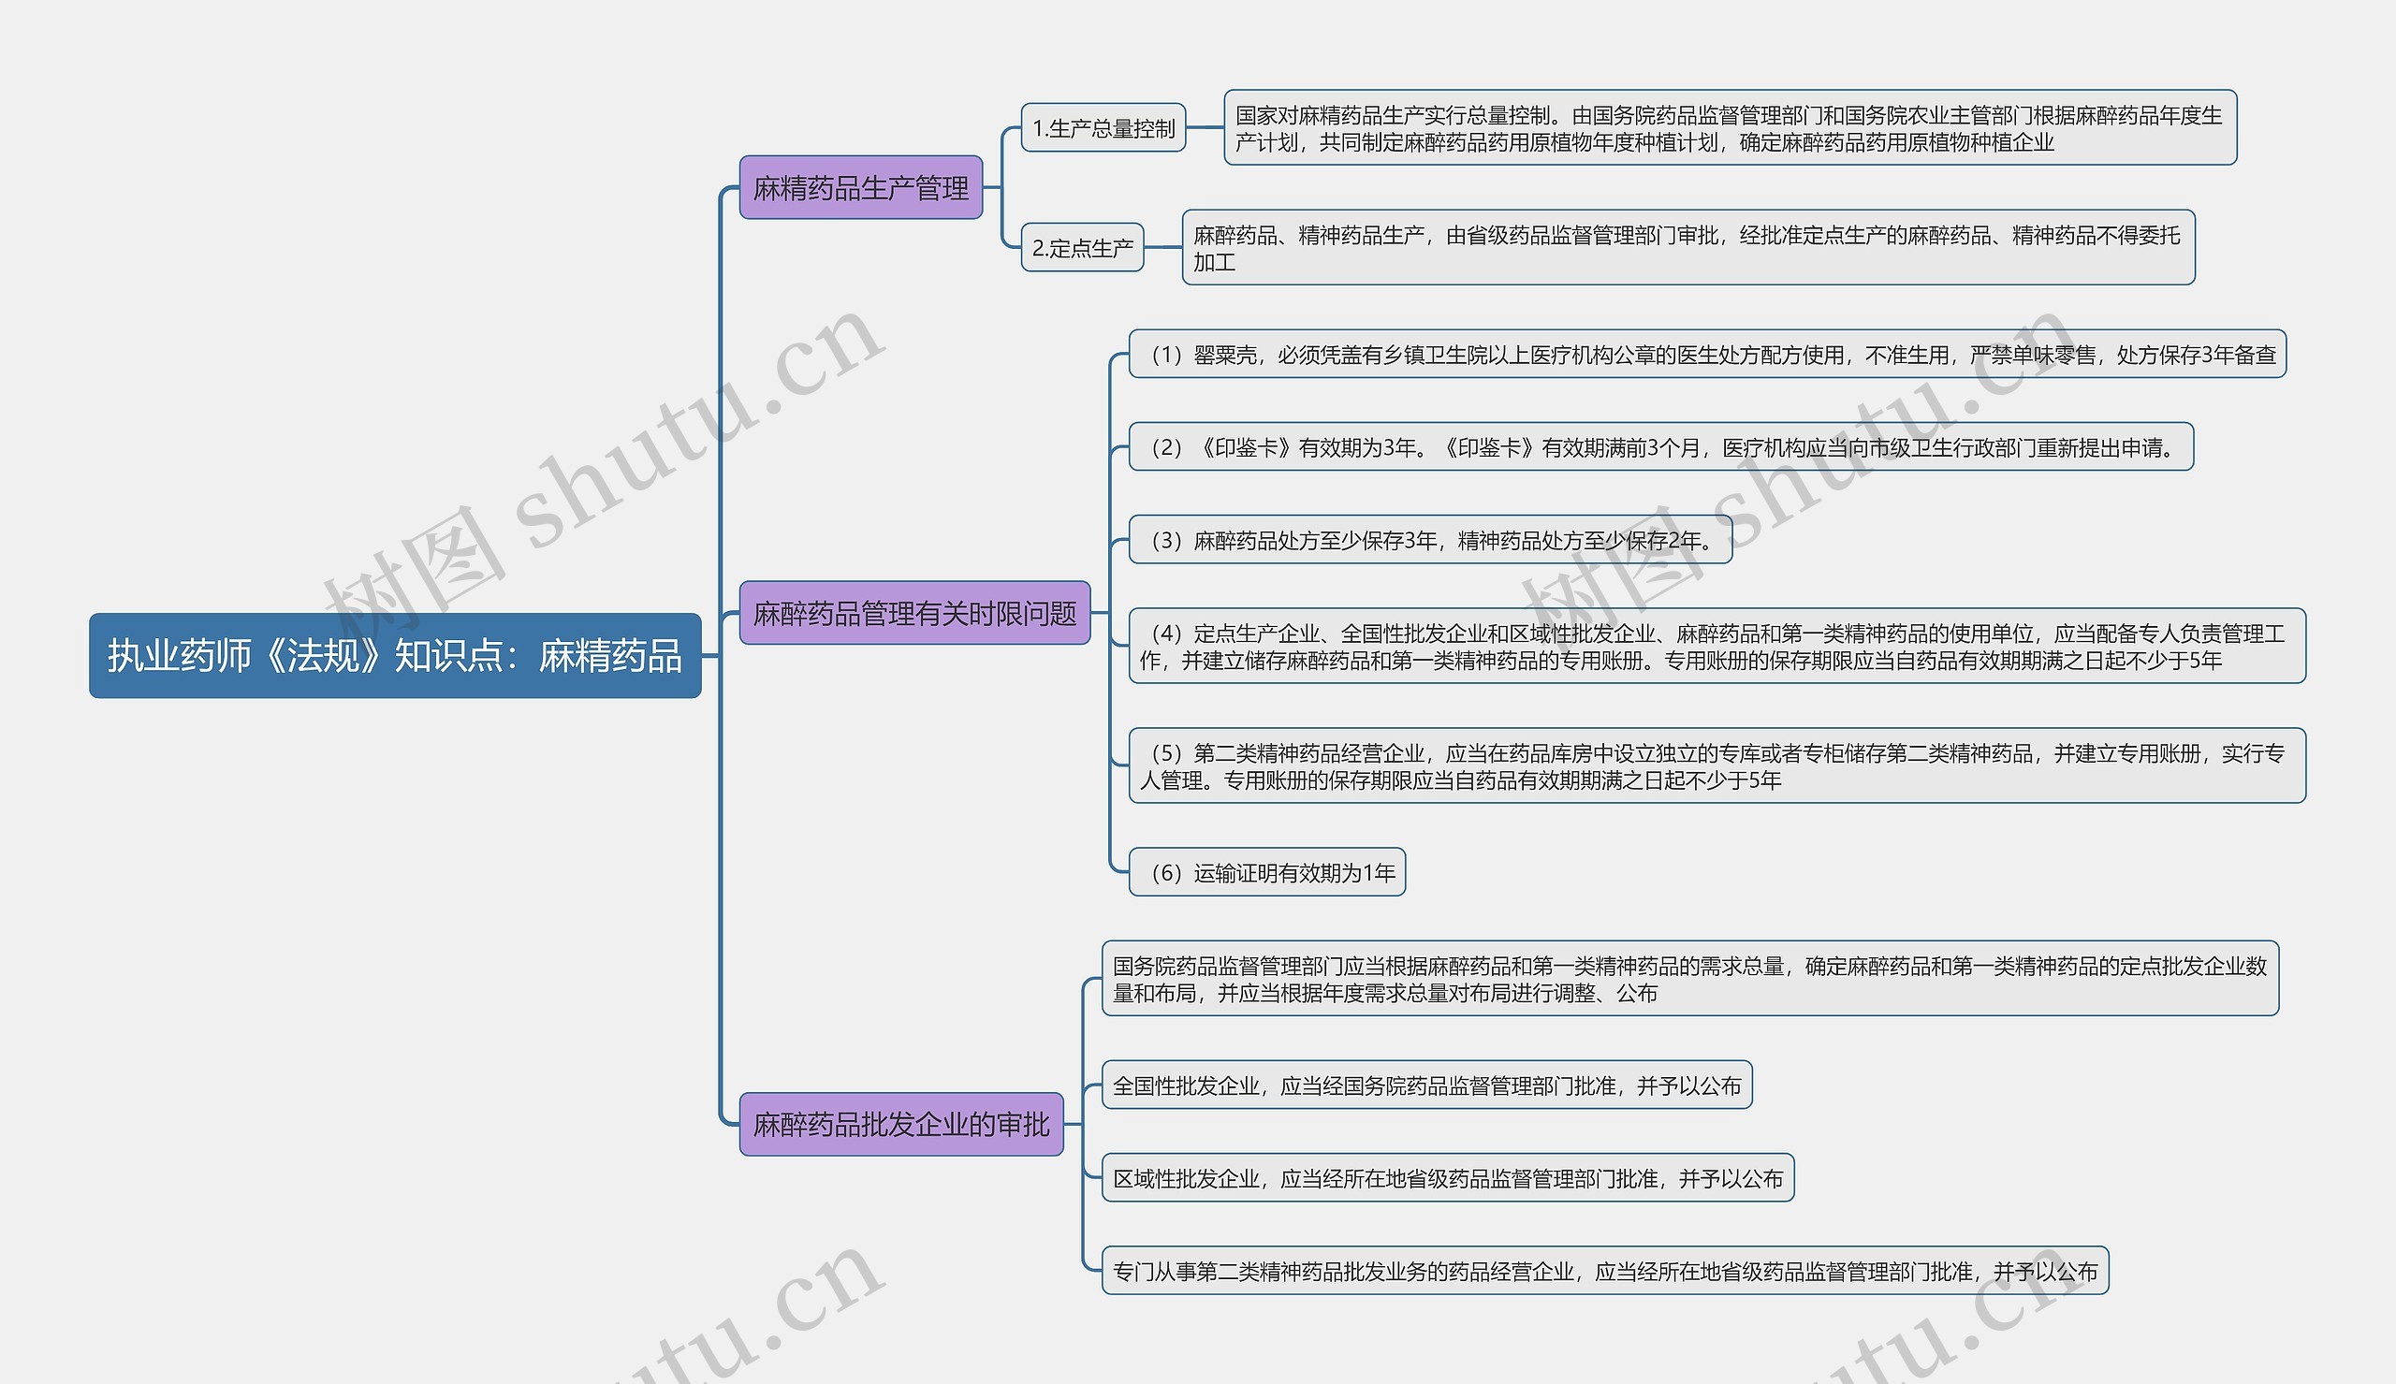Image resolution: width=2396 pixels, height=1384 pixels.
Task: Select node (2) about 《印鉴卡》有效期为3年
Action: 1659,446
